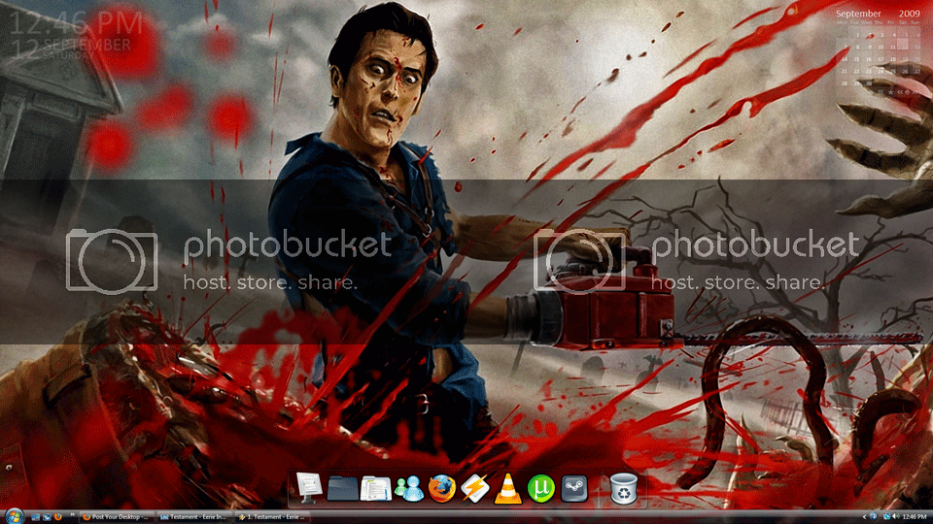The height and width of the screenshot is (524, 933).
Task: Open the Windows Start orb
Action: 14,516
